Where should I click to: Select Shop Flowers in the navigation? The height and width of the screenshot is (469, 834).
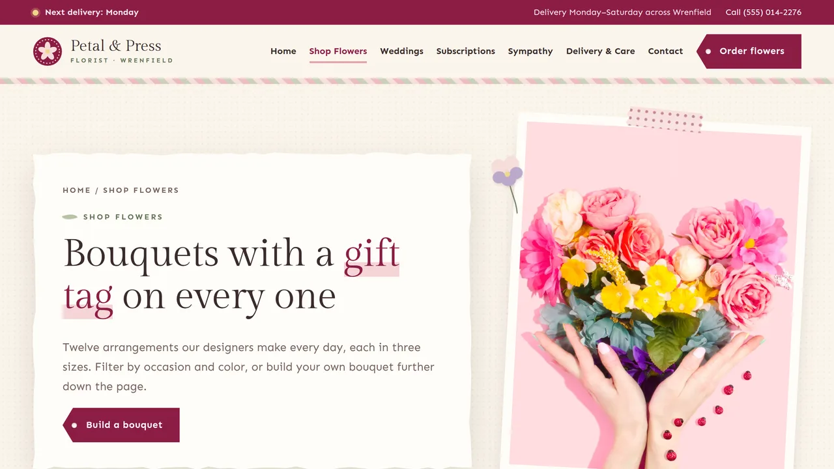click(x=338, y=51)
